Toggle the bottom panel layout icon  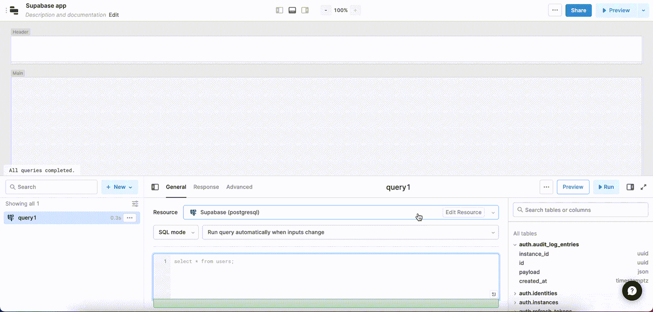[x=292, y=10]
